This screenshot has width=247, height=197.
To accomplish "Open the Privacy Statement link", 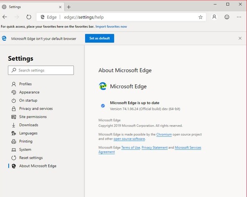I will coord(154,148).
